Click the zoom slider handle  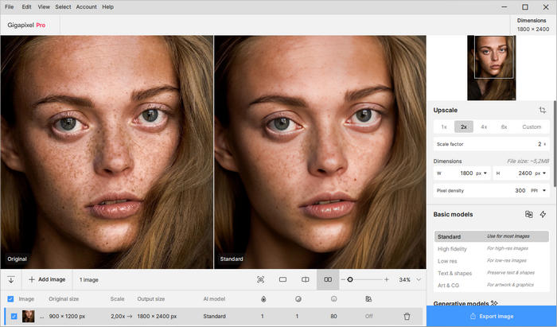pos(350,279)
